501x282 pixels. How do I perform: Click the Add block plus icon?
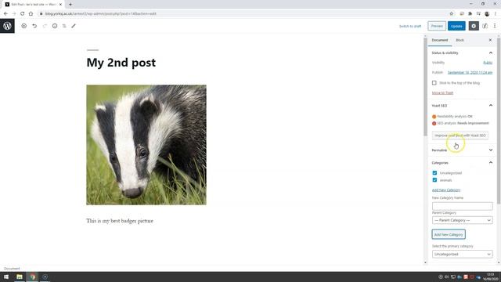pos(24,26)
